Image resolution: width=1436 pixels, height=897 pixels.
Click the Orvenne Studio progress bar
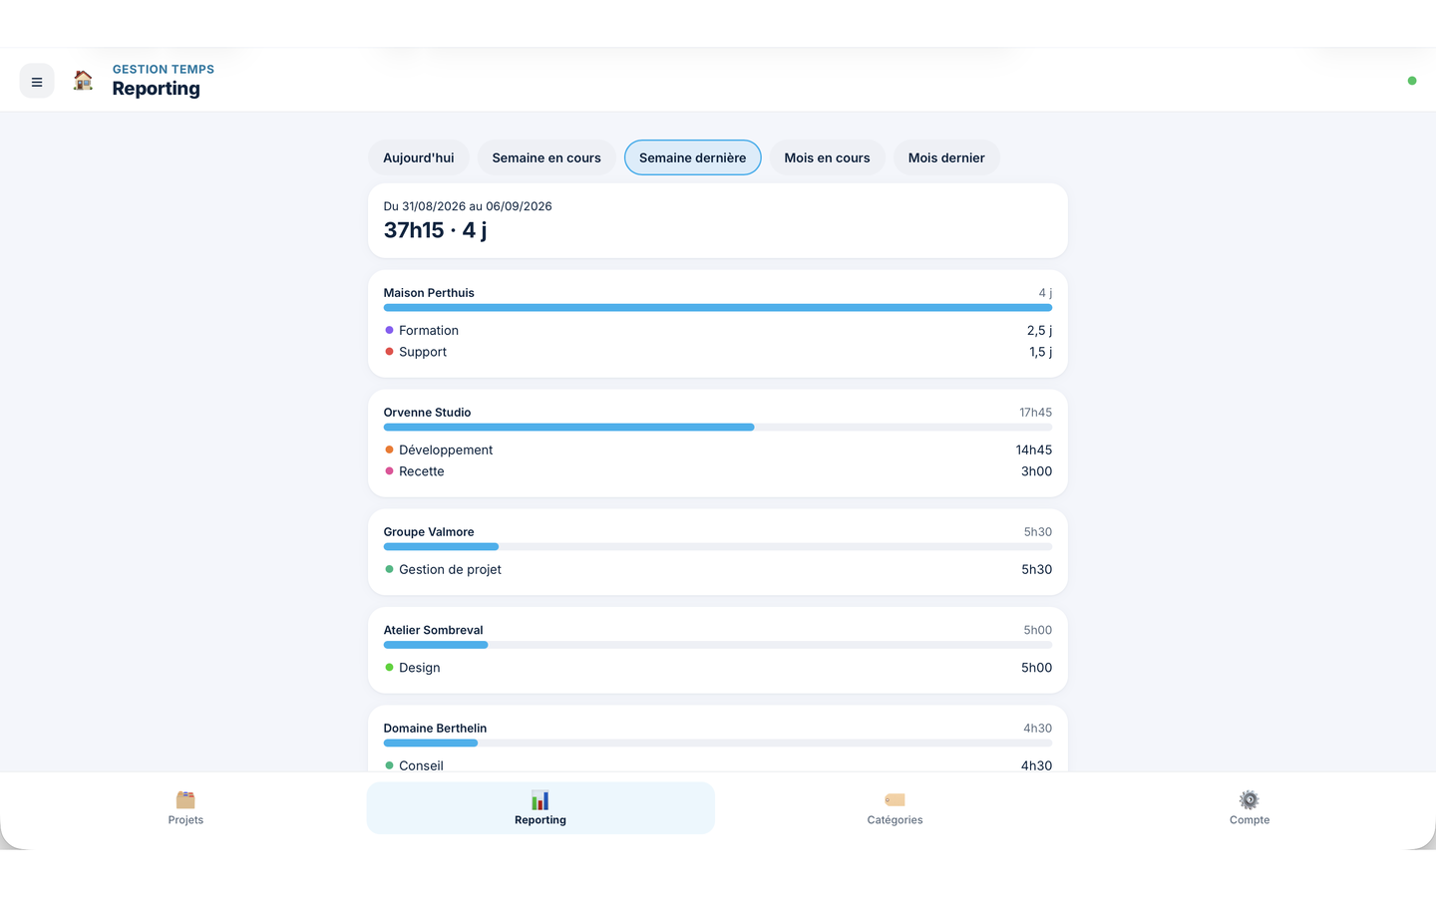coord(718,428)
